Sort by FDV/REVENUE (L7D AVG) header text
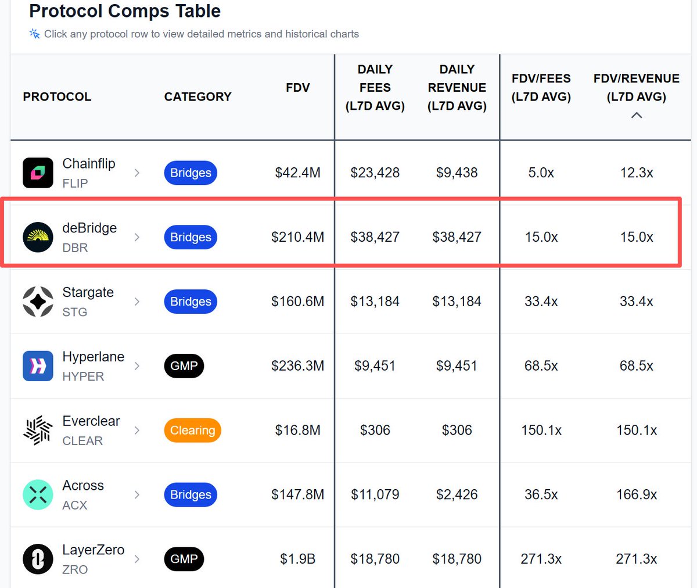 tap(637, 88)
